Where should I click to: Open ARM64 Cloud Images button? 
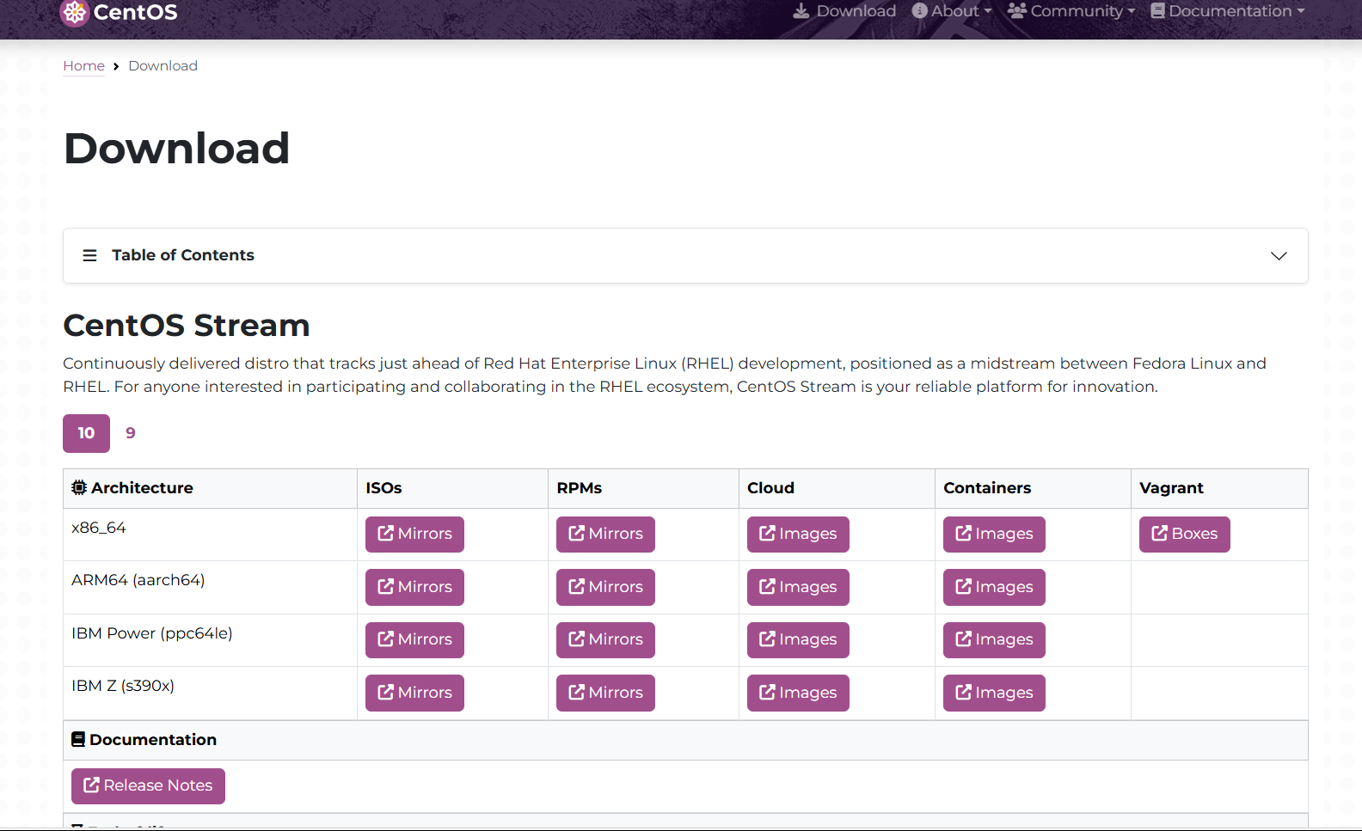(798, 587)
